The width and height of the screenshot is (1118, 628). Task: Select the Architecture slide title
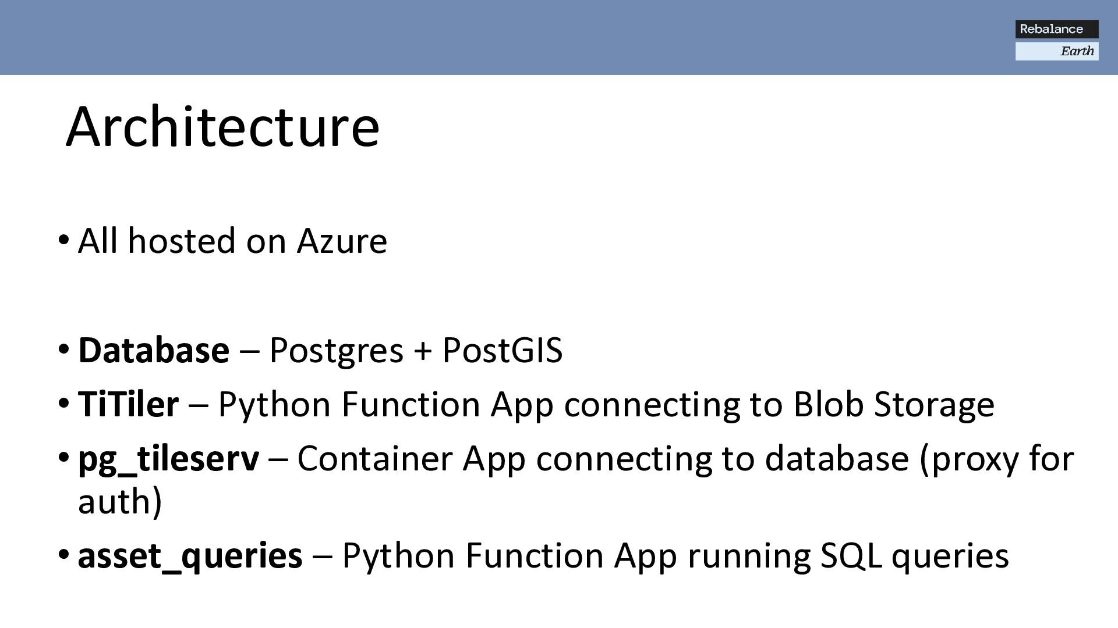pyautogui.click(x=222, y=127)
